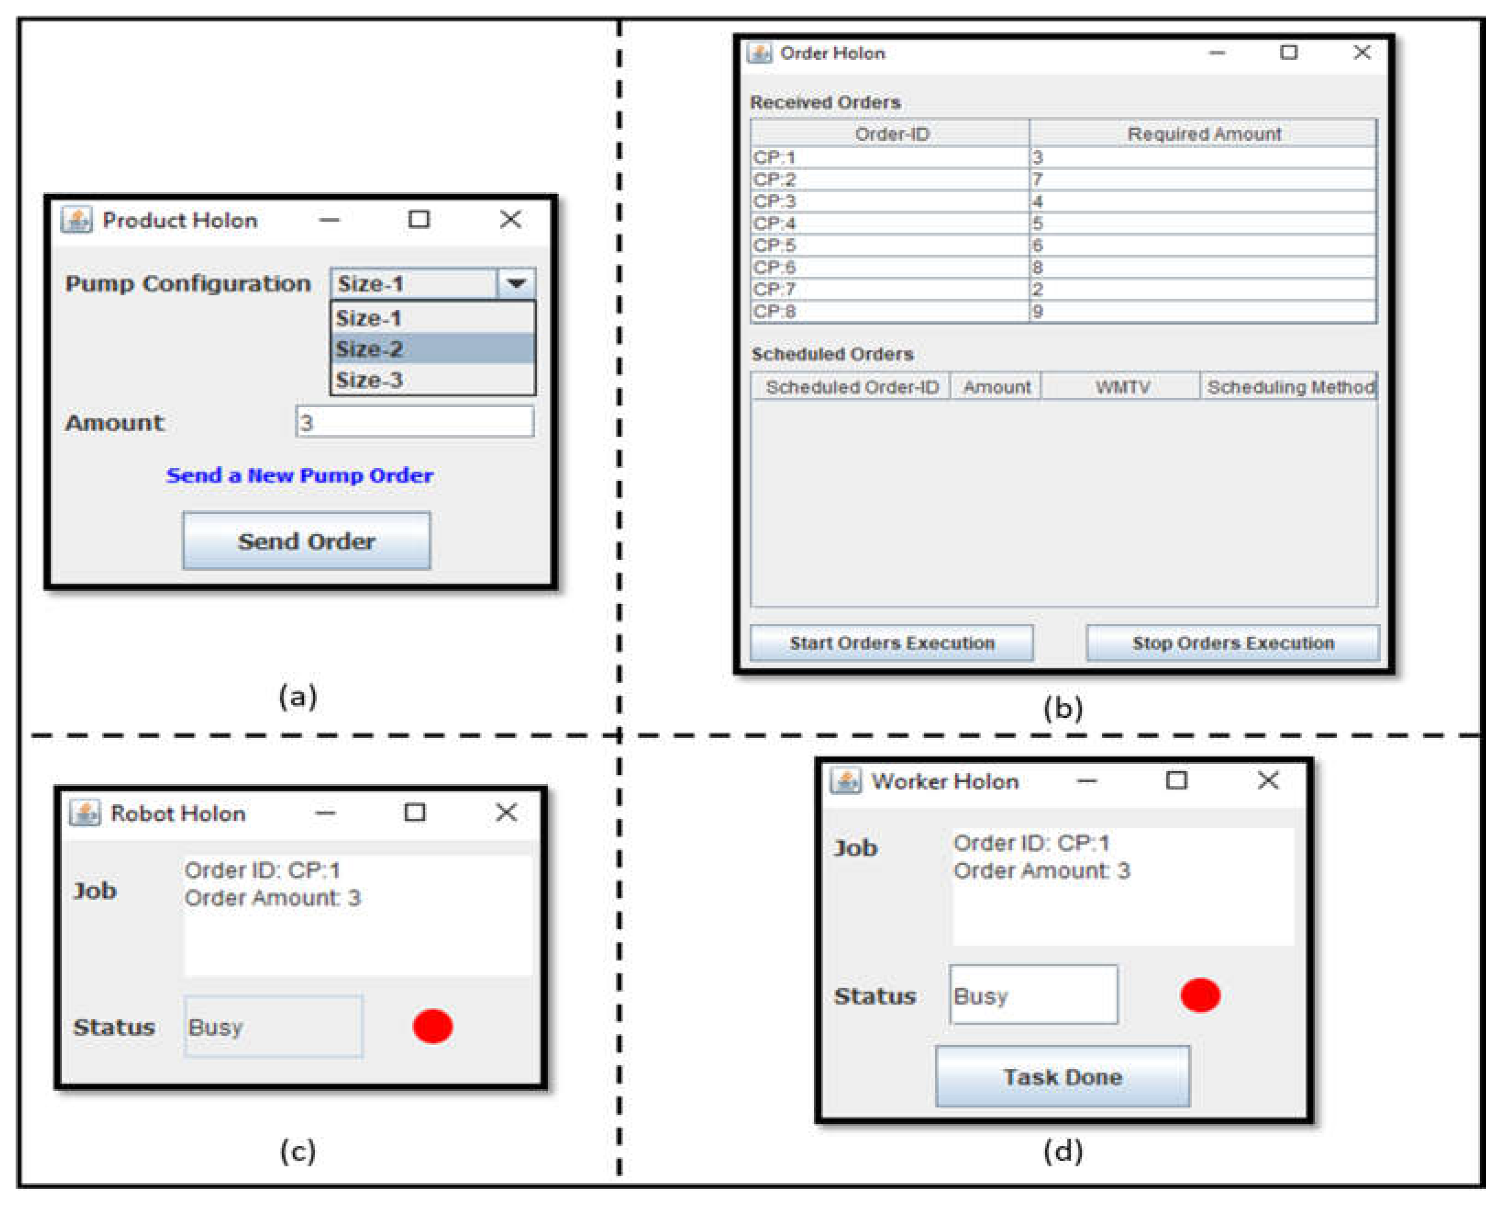1505x1207 pixels.
Task: Close the Product Holon window
Action: pos(510,219)
